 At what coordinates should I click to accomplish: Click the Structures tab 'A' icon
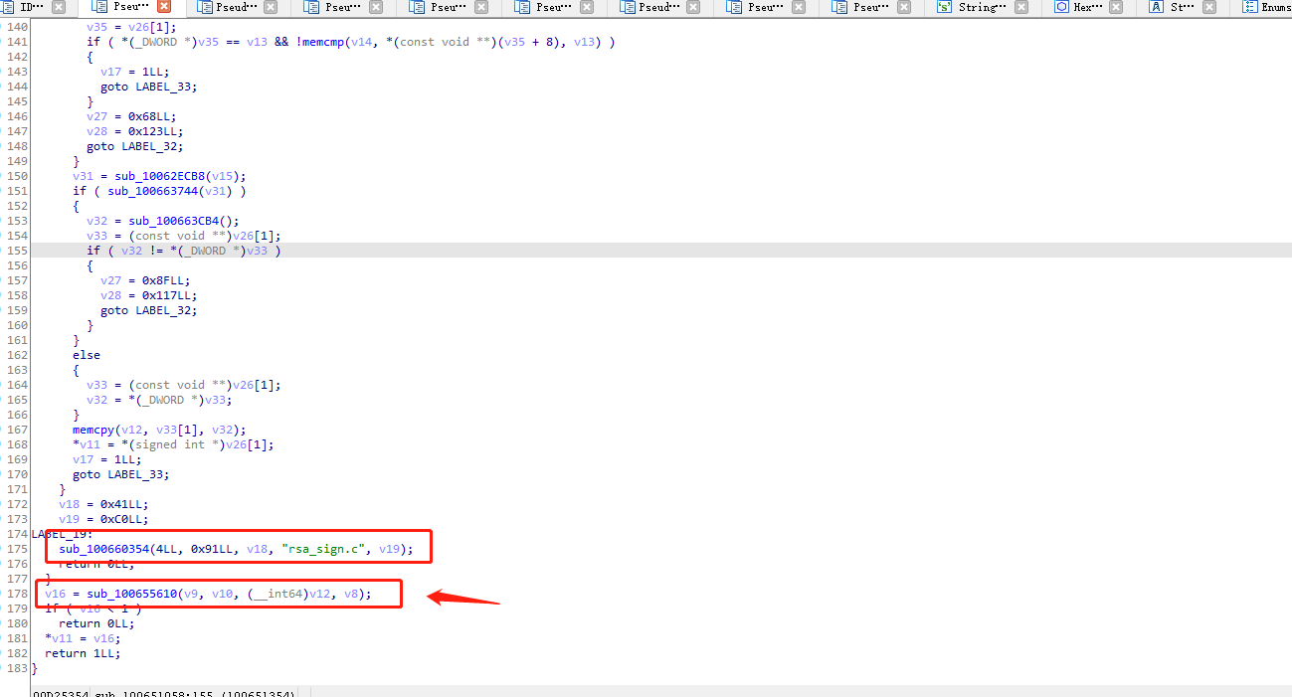(1156, 7)
